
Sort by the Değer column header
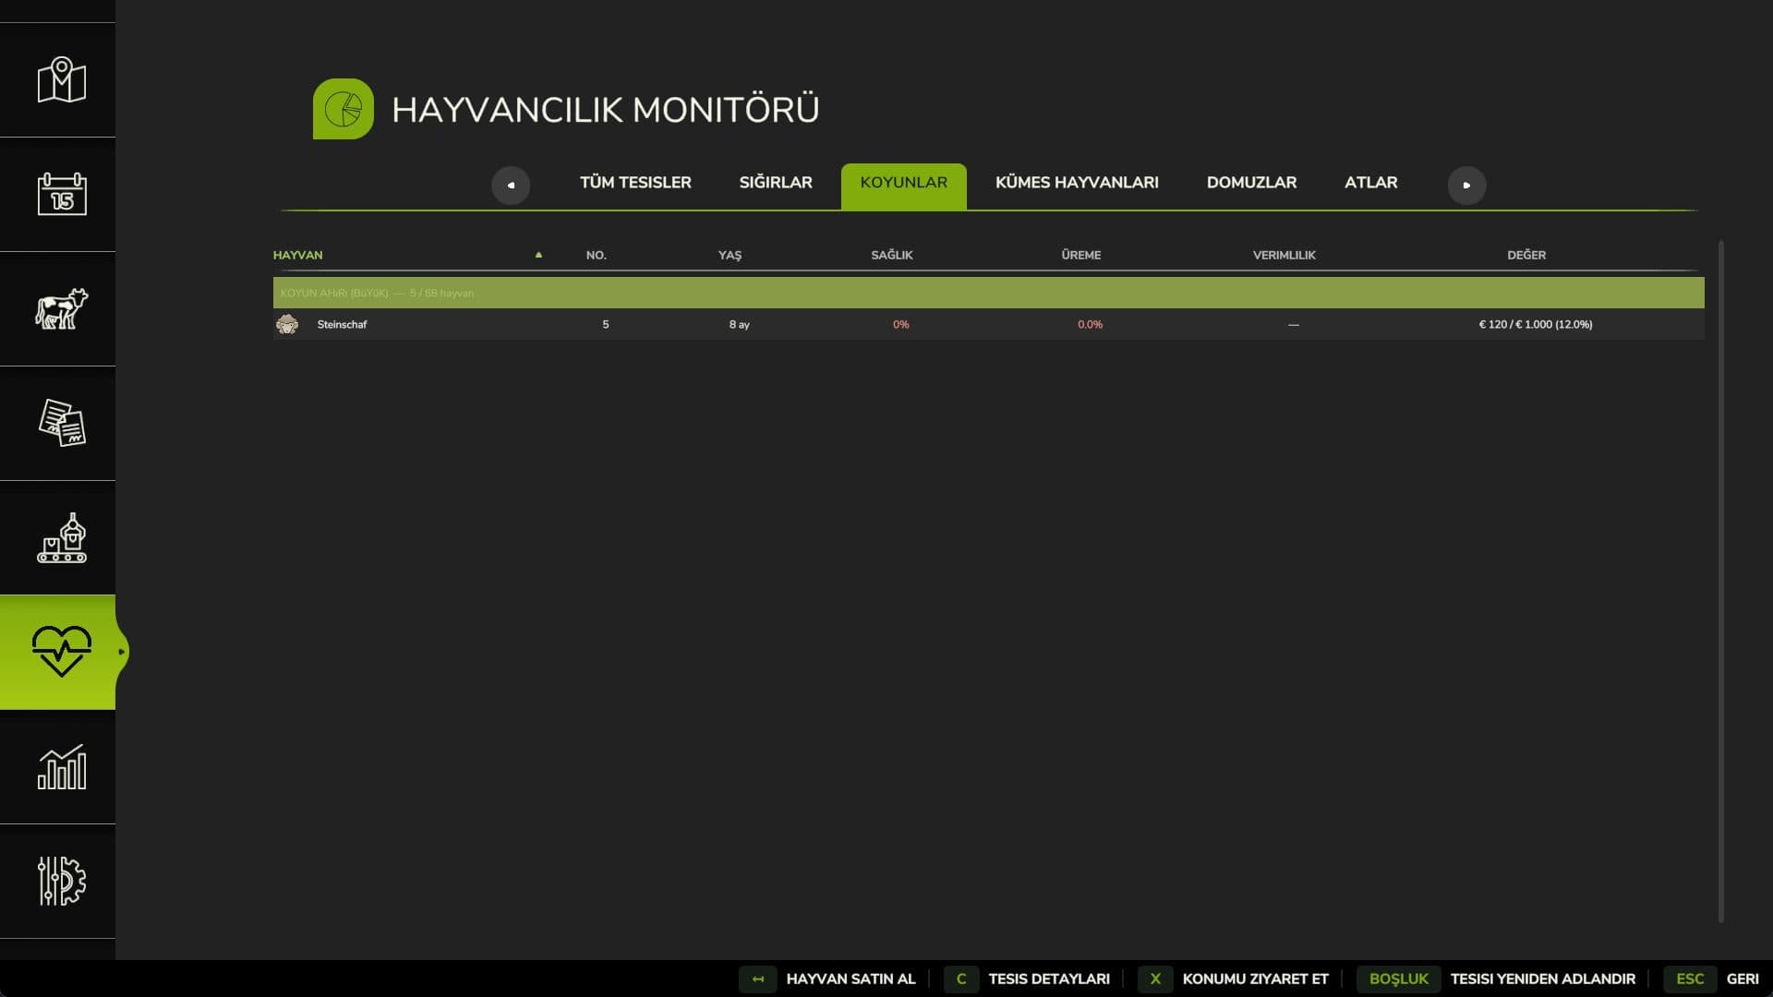(x=1526, y=255)
